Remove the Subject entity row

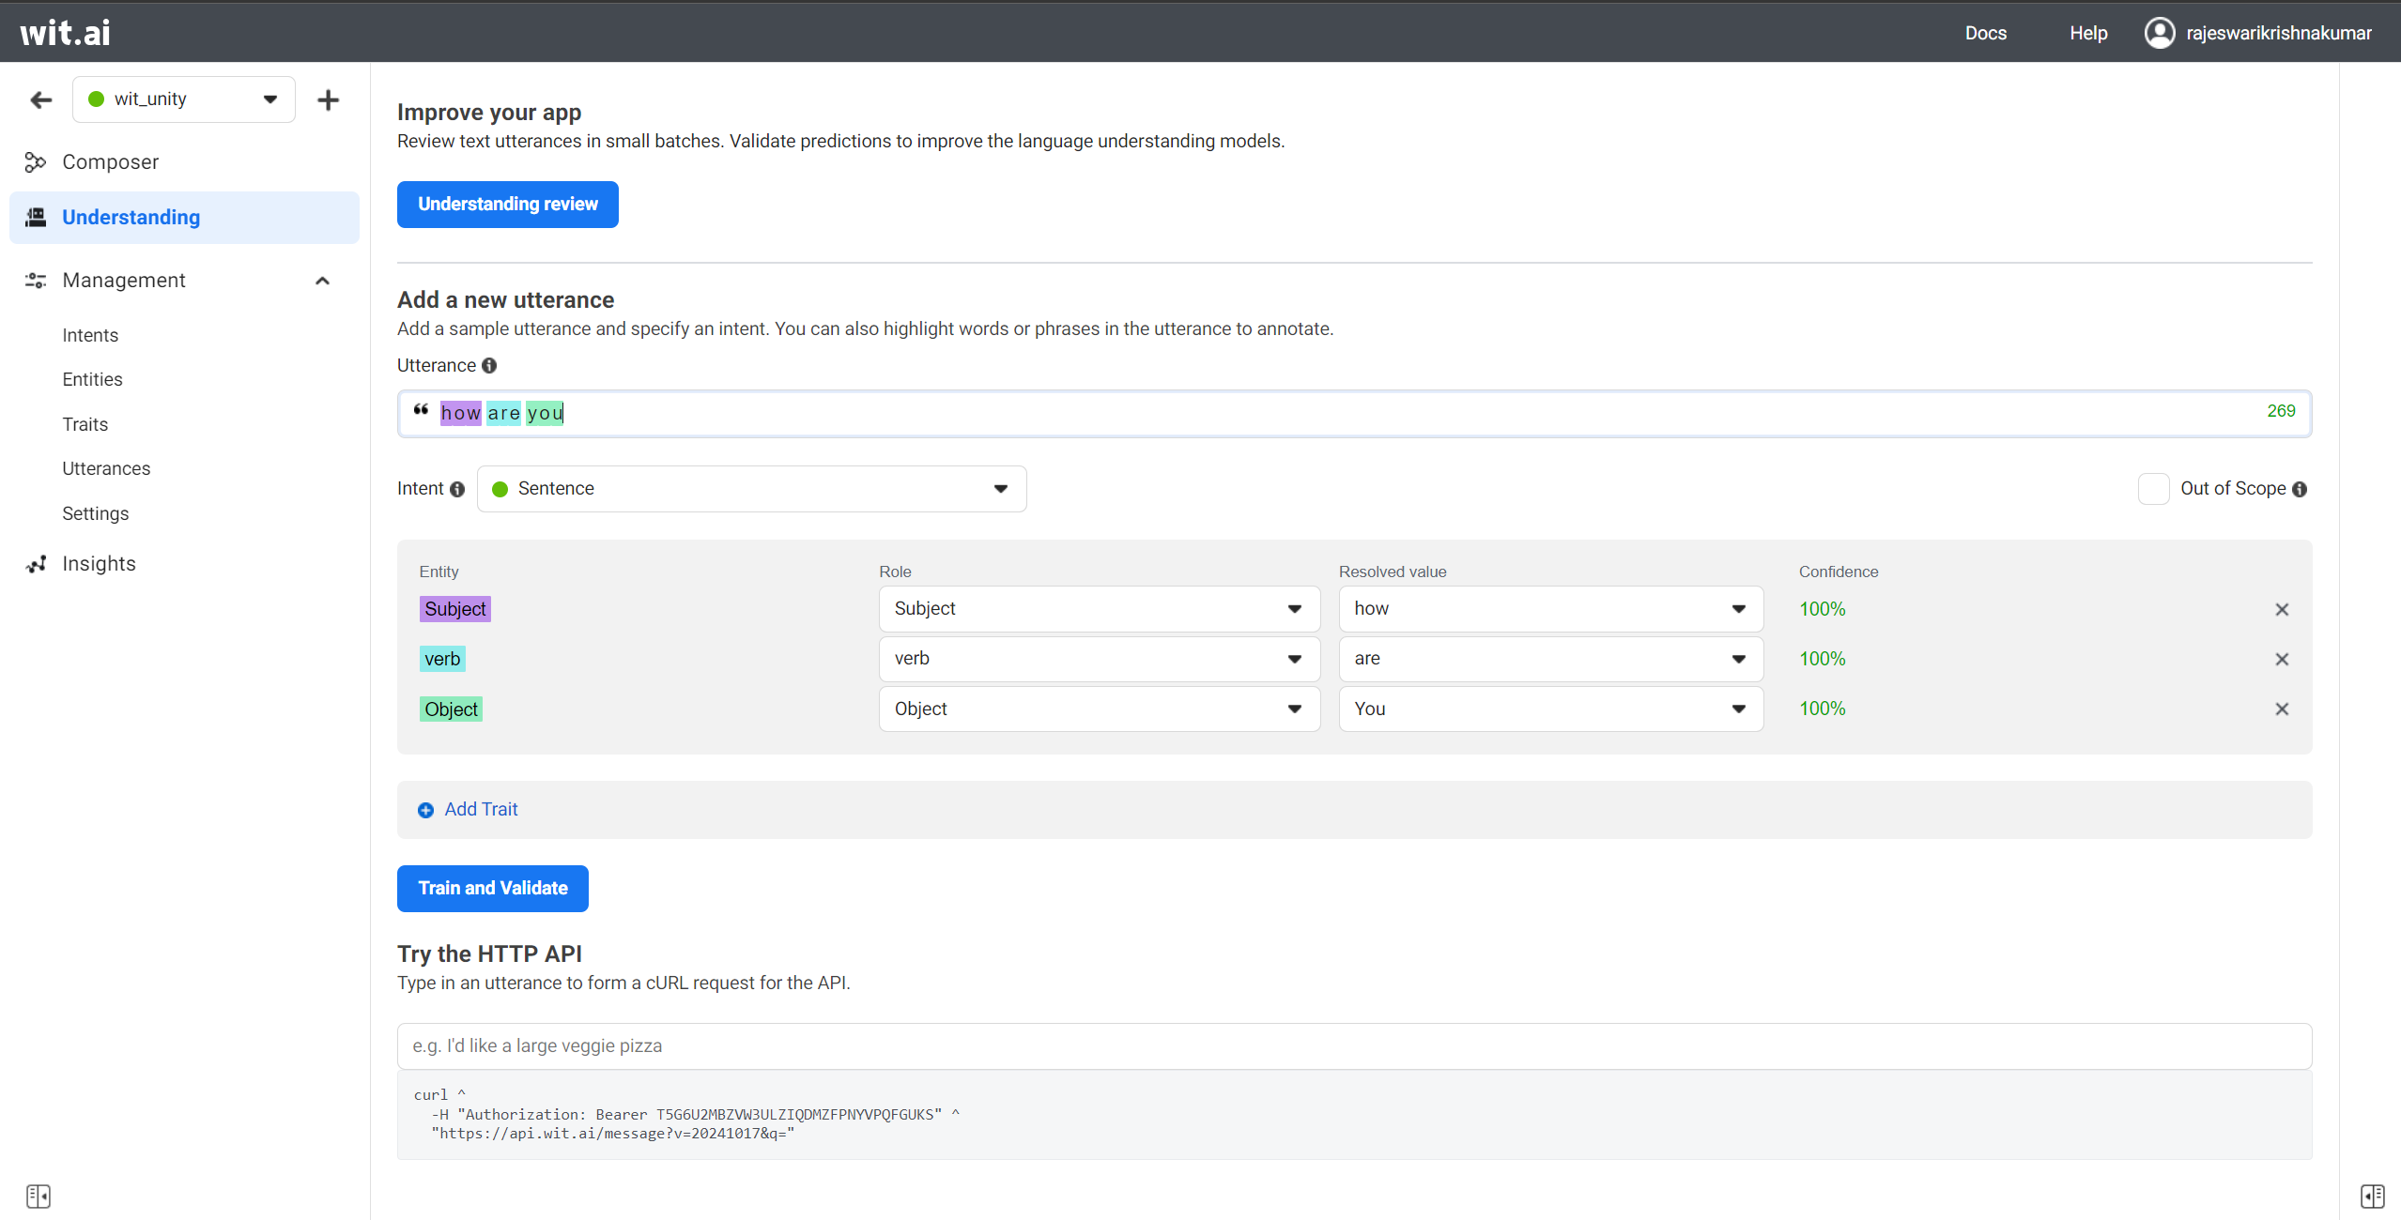(x=2282, y=610)
